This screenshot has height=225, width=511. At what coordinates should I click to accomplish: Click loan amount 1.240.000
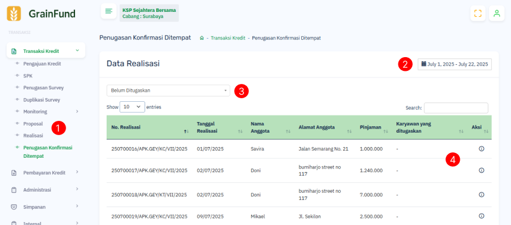point(371,170)
